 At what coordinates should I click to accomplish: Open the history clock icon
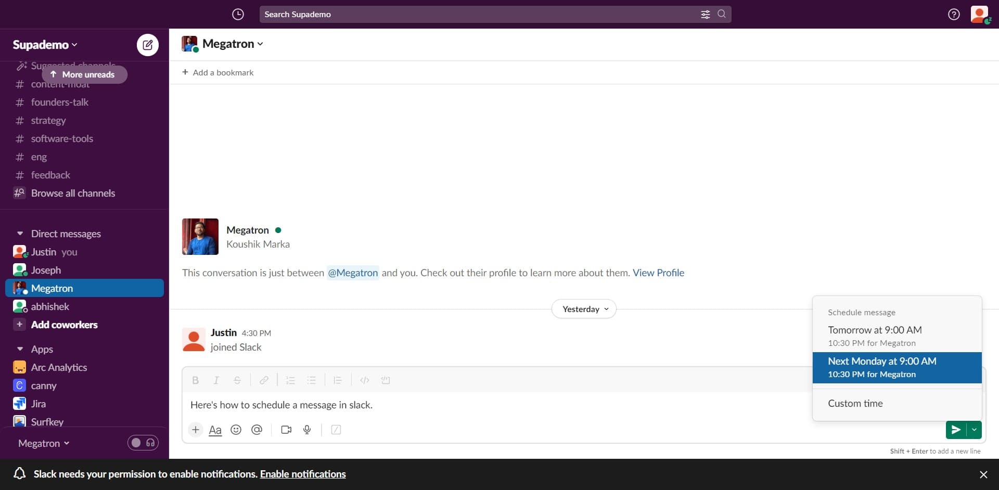coord(238,14)
